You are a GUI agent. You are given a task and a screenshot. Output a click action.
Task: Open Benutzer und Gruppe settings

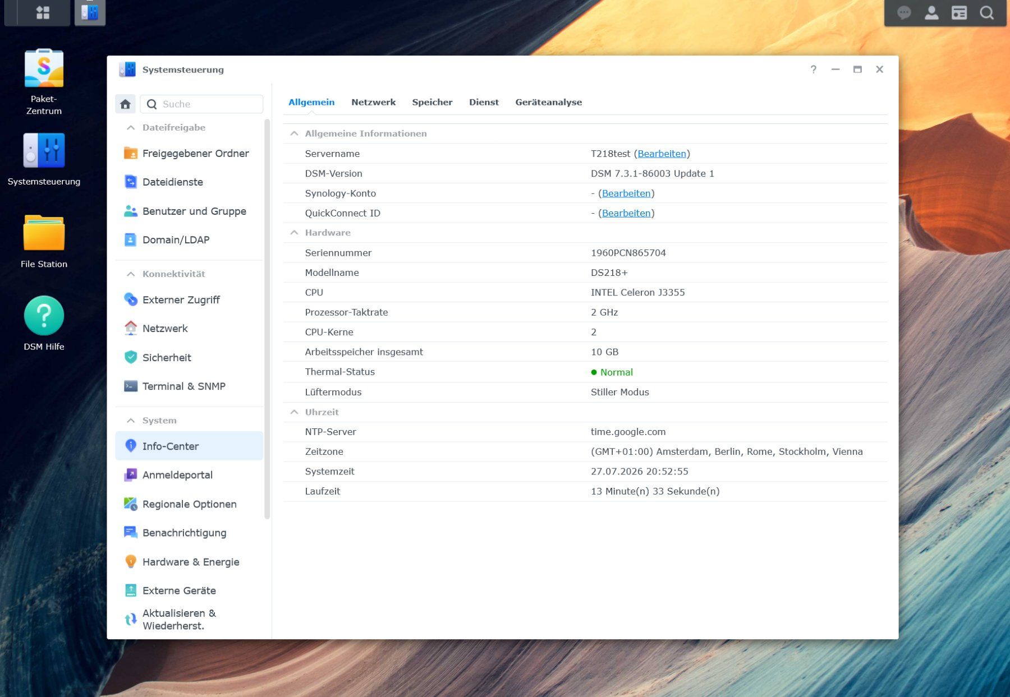(x=189, y=211)
